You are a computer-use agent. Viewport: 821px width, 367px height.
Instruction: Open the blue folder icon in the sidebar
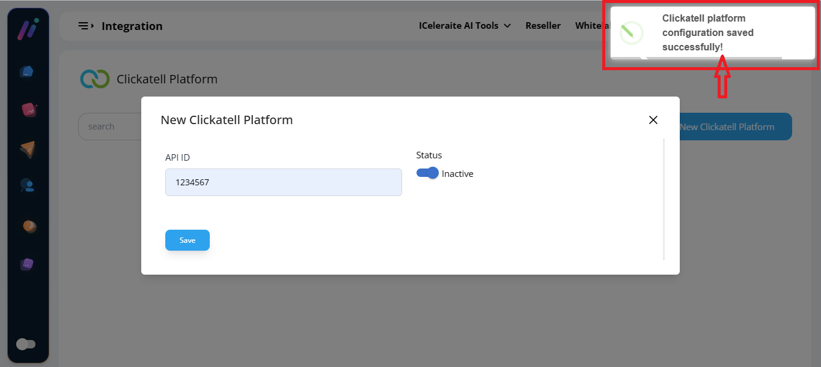pos(27,72)
